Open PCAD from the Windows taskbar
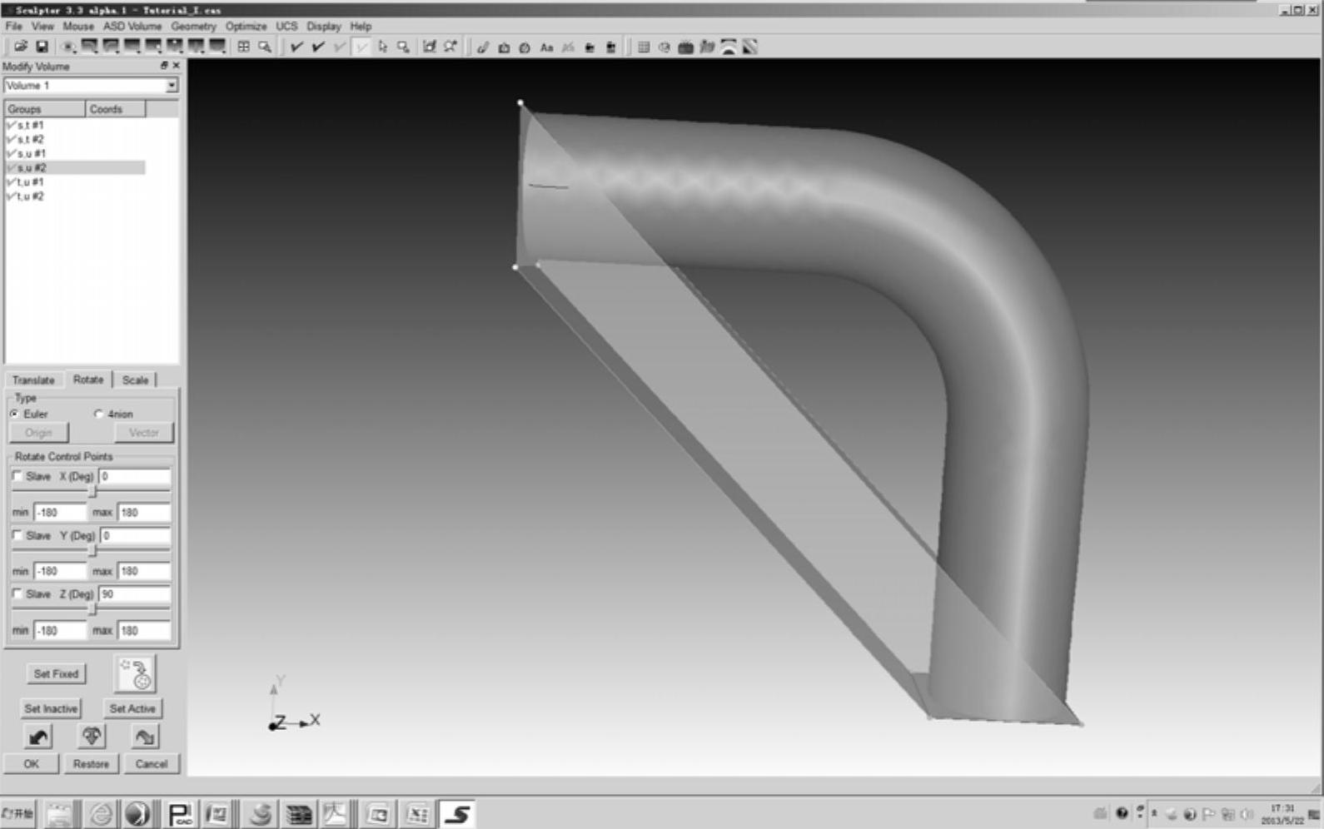The width and height of the screenshot is (1324, 829). coord(180,813)
